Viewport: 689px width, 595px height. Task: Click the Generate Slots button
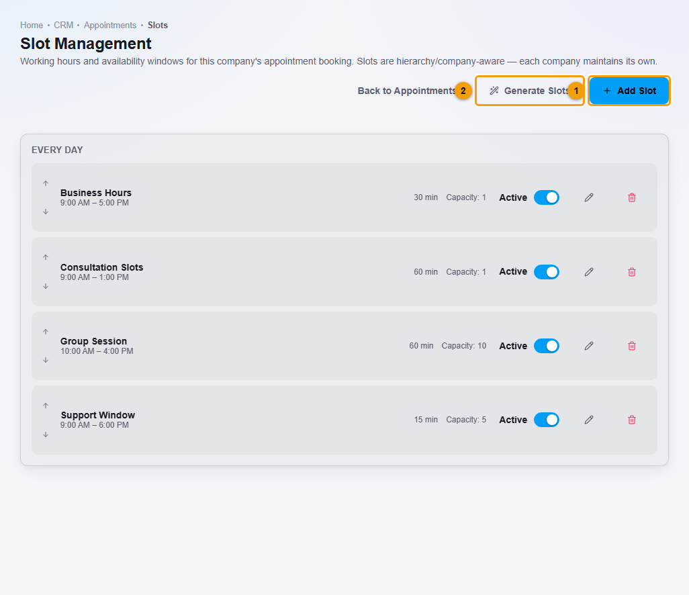(529, 91)
